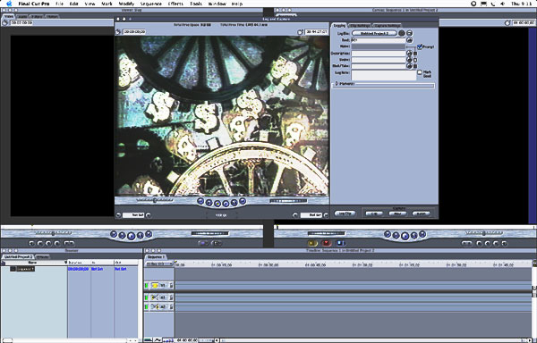Open the Effects menu
Viewport: 537px width, 343px height.
(x=175, y=4)
